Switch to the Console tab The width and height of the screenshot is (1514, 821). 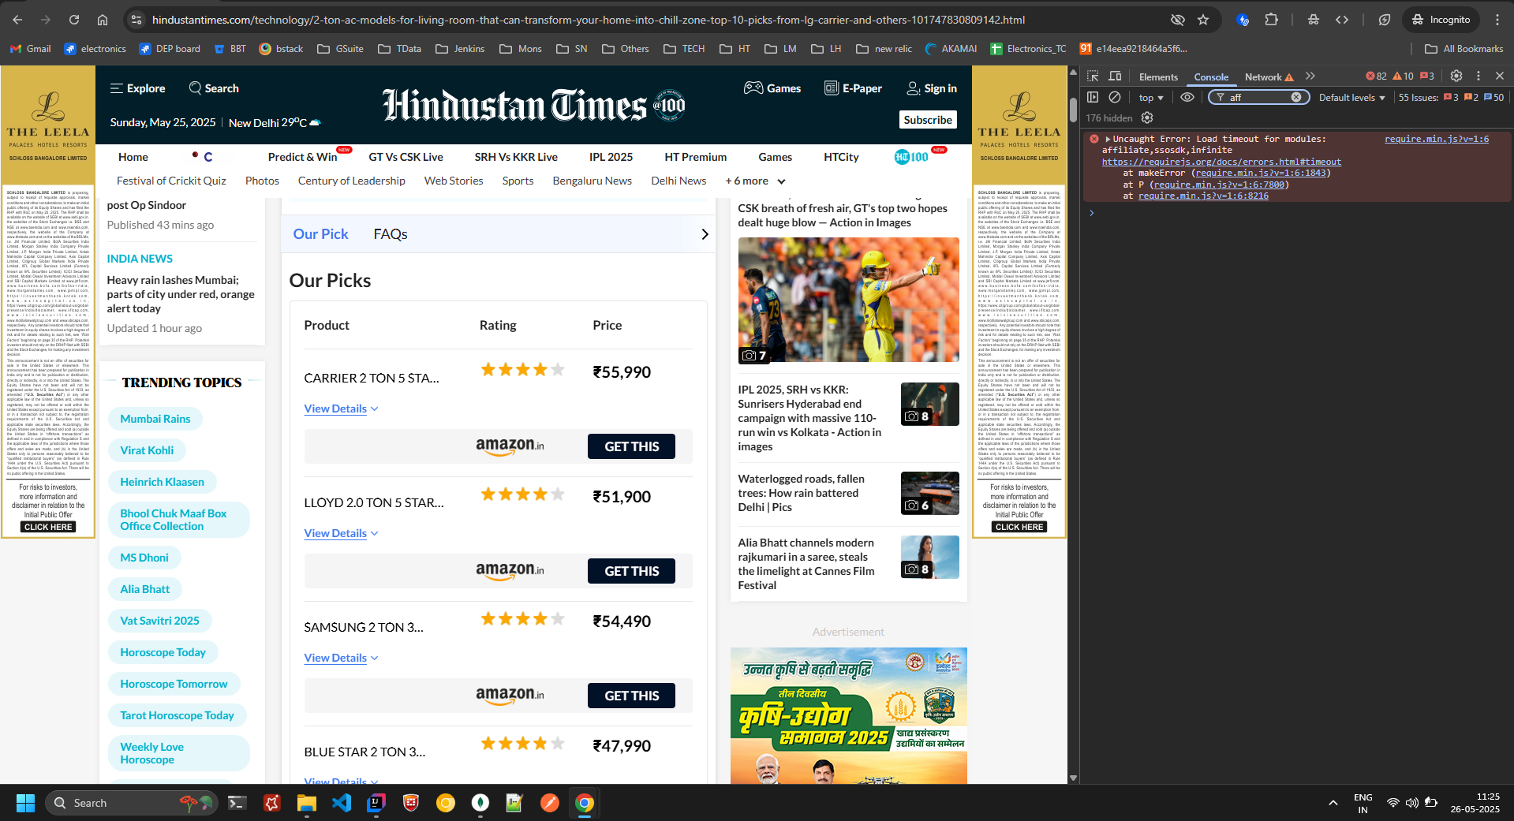pos(1211,77)
